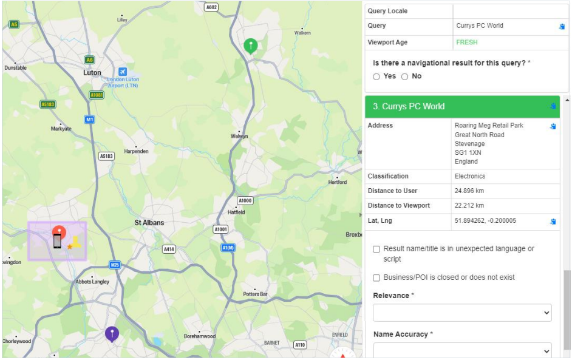Viewport: 572px width, 360px height.
Task: Click the green result pin near Stevenage
Action: point(251,46)
